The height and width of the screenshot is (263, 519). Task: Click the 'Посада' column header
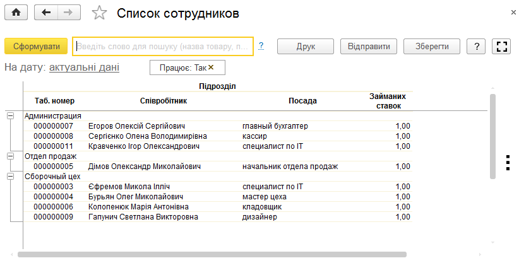tap(302, 101)
